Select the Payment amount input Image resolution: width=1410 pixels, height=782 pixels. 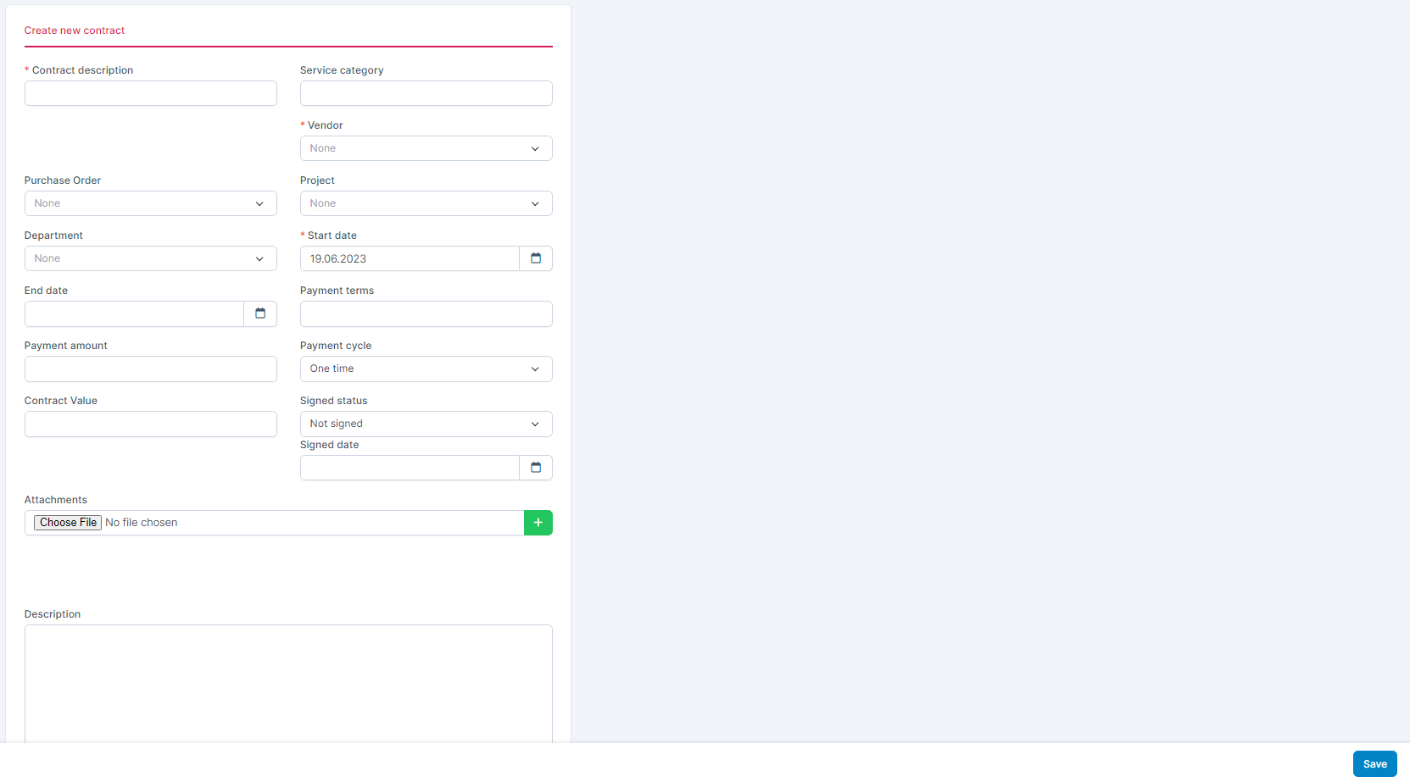click(x=150, y=369)
